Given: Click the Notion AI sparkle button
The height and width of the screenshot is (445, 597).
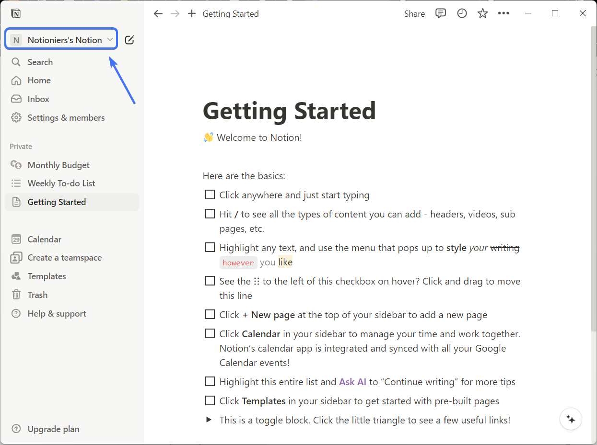Looking at the screenshot, I should point(571,419).
